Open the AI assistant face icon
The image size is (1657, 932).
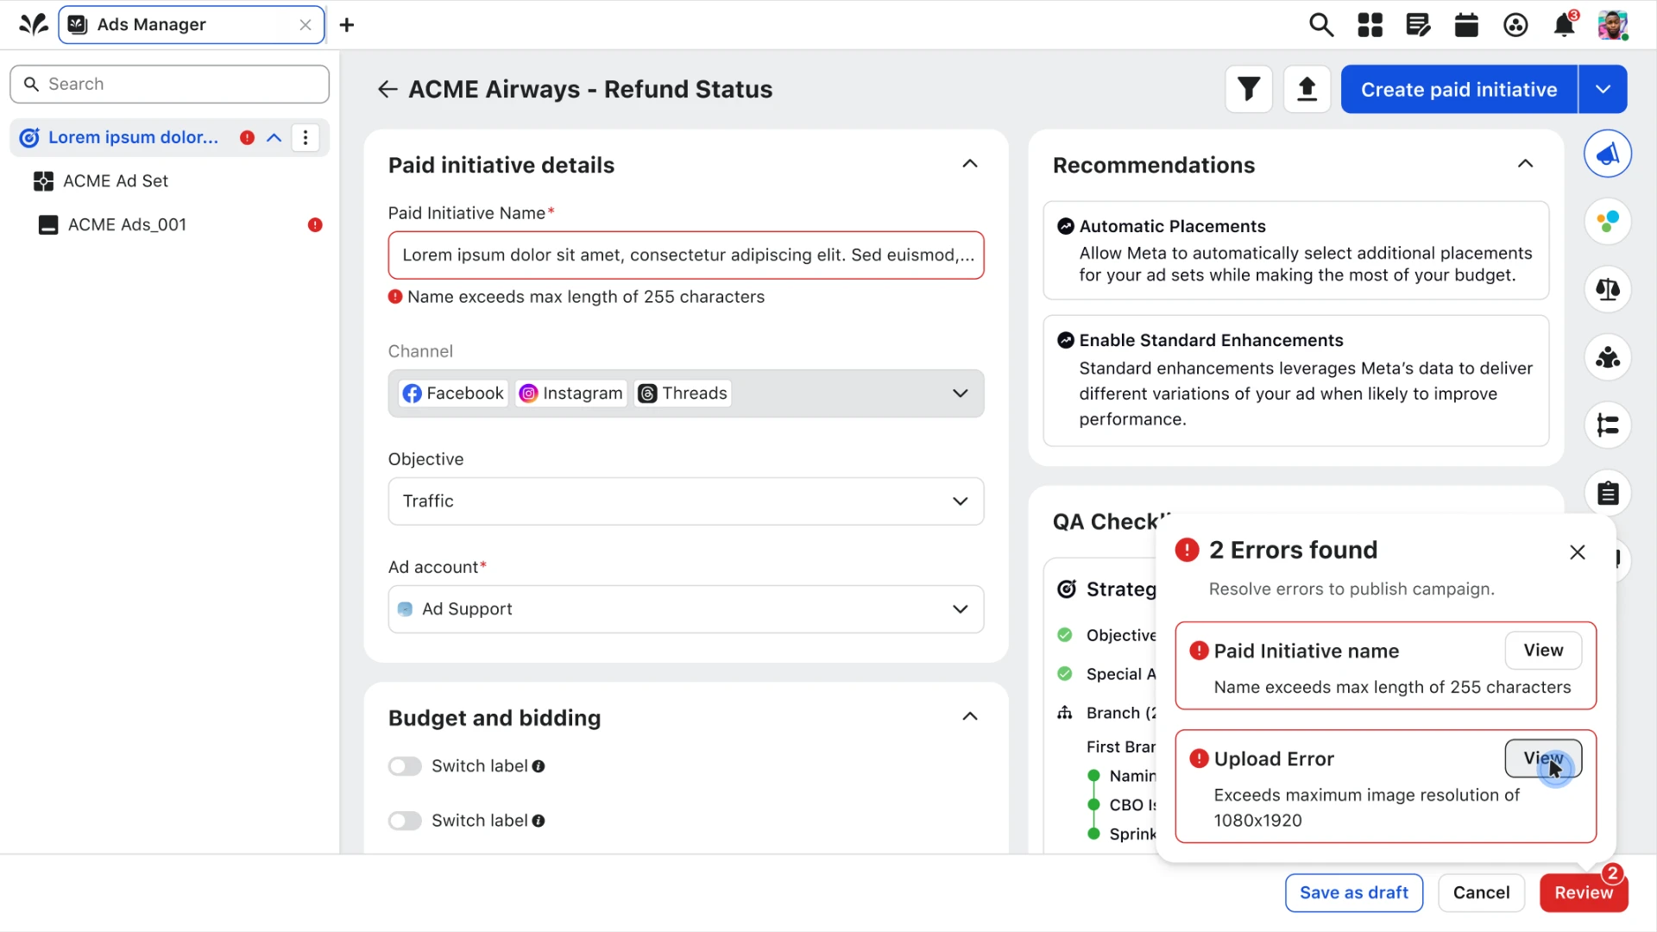pyautogui.click(x=1515, y=25)
